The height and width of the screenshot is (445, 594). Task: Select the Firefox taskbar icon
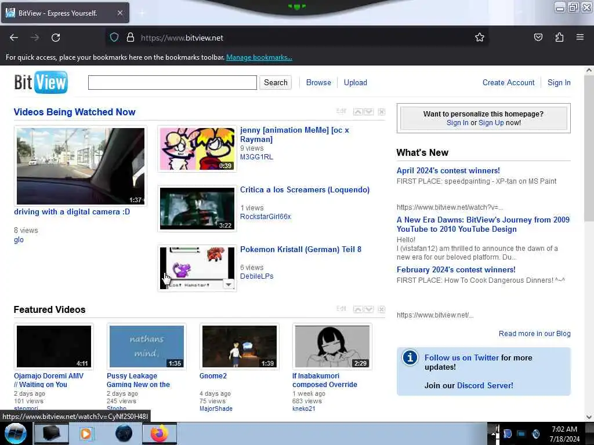tap(159, 433)
